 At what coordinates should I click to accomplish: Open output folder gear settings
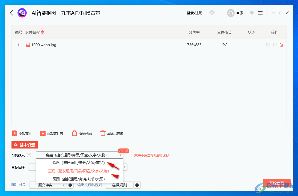click(x=70, y=185)
